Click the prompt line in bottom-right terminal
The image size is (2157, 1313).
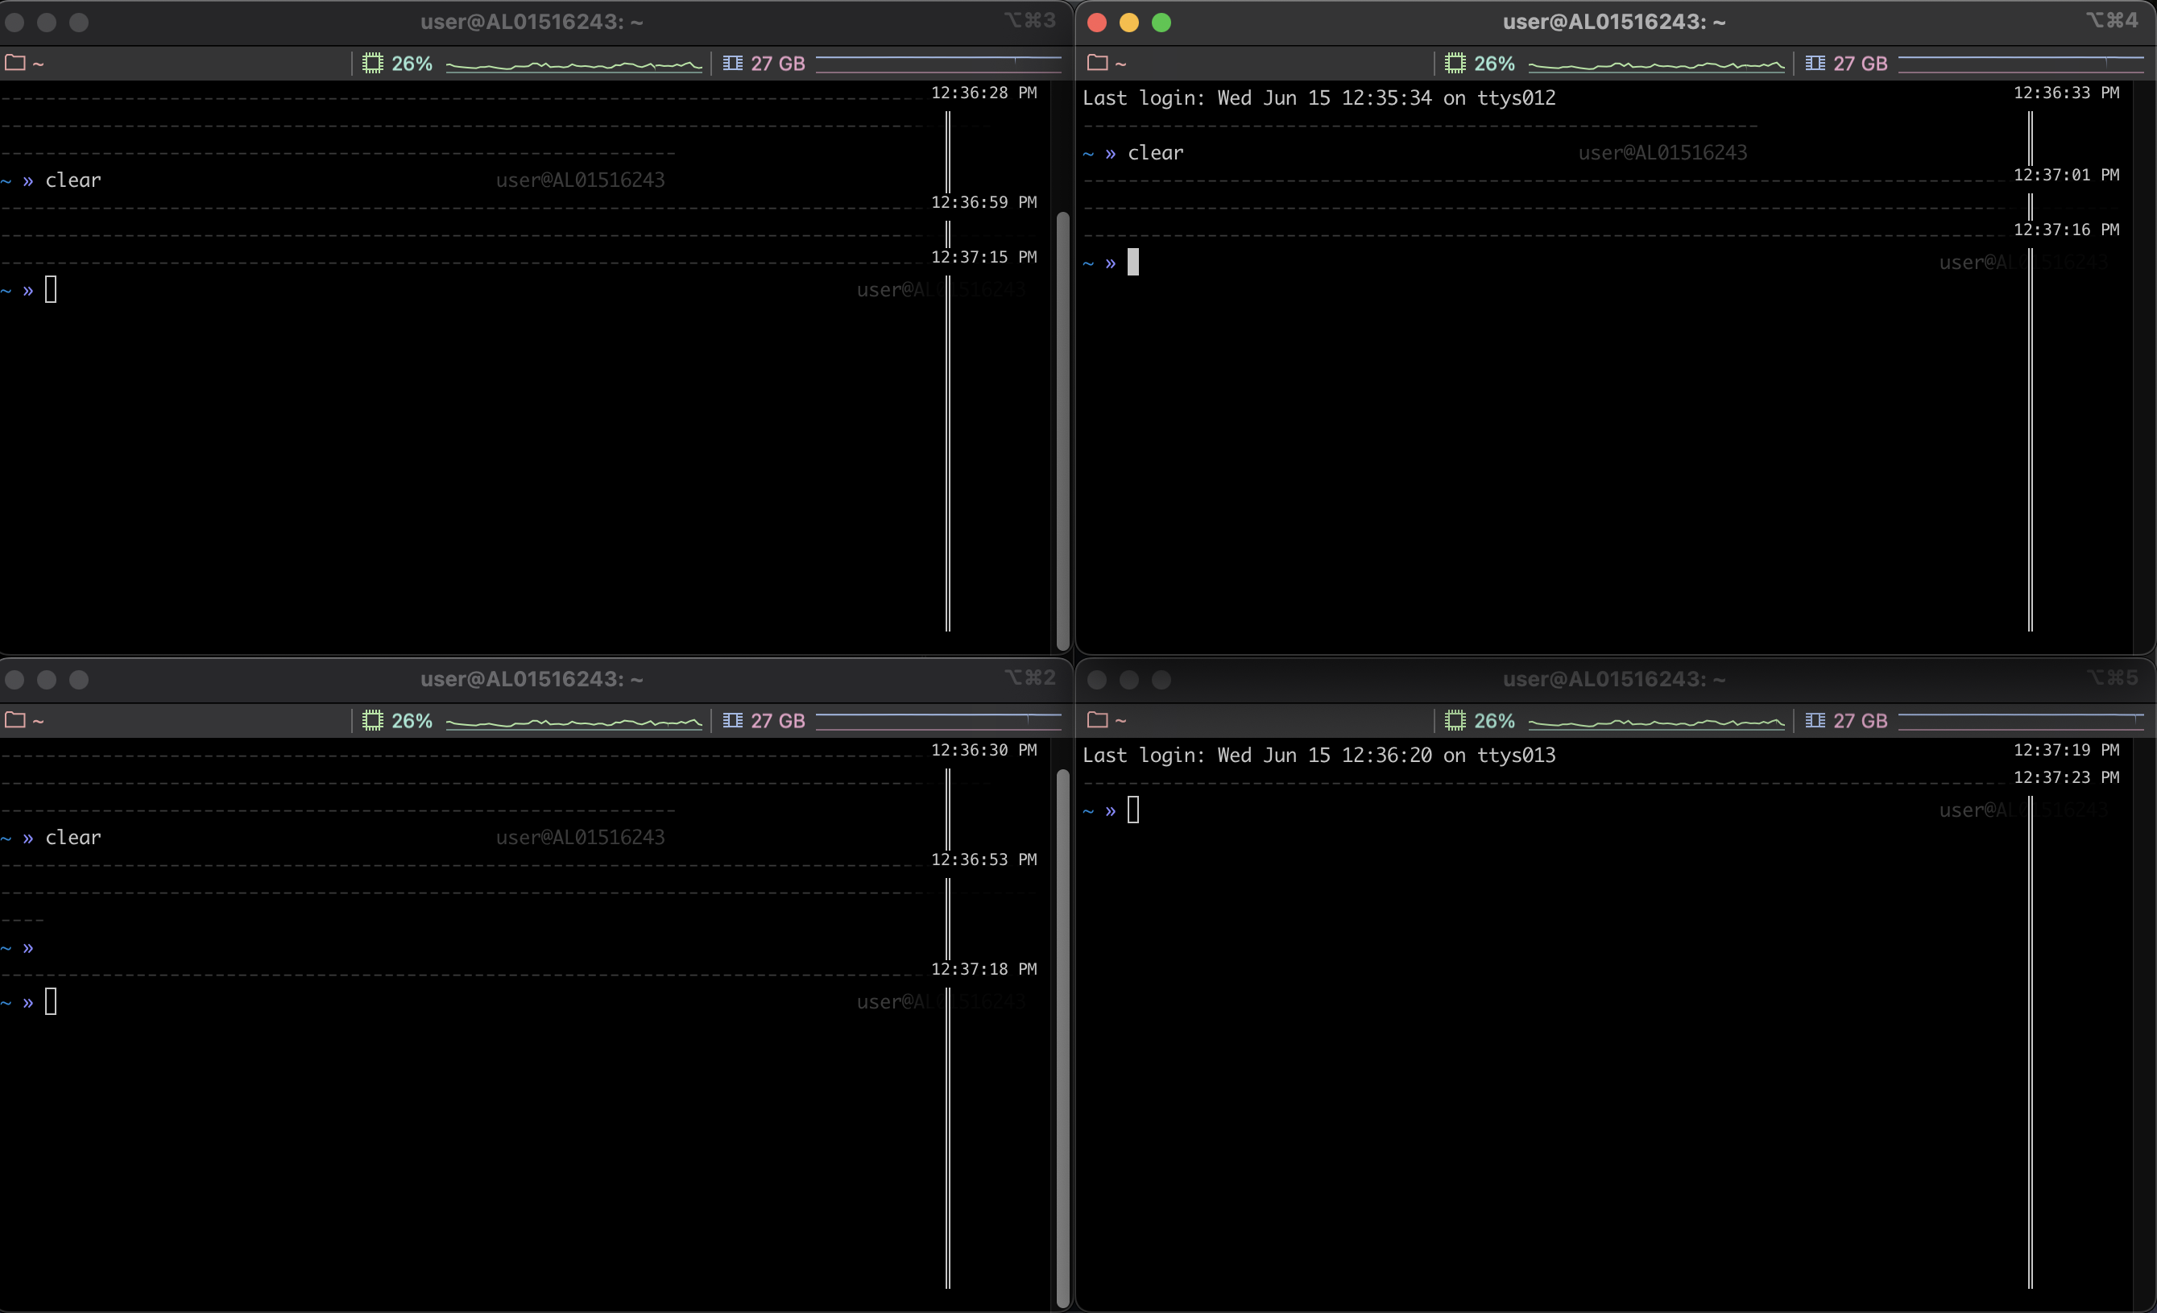coord(1132,810)
